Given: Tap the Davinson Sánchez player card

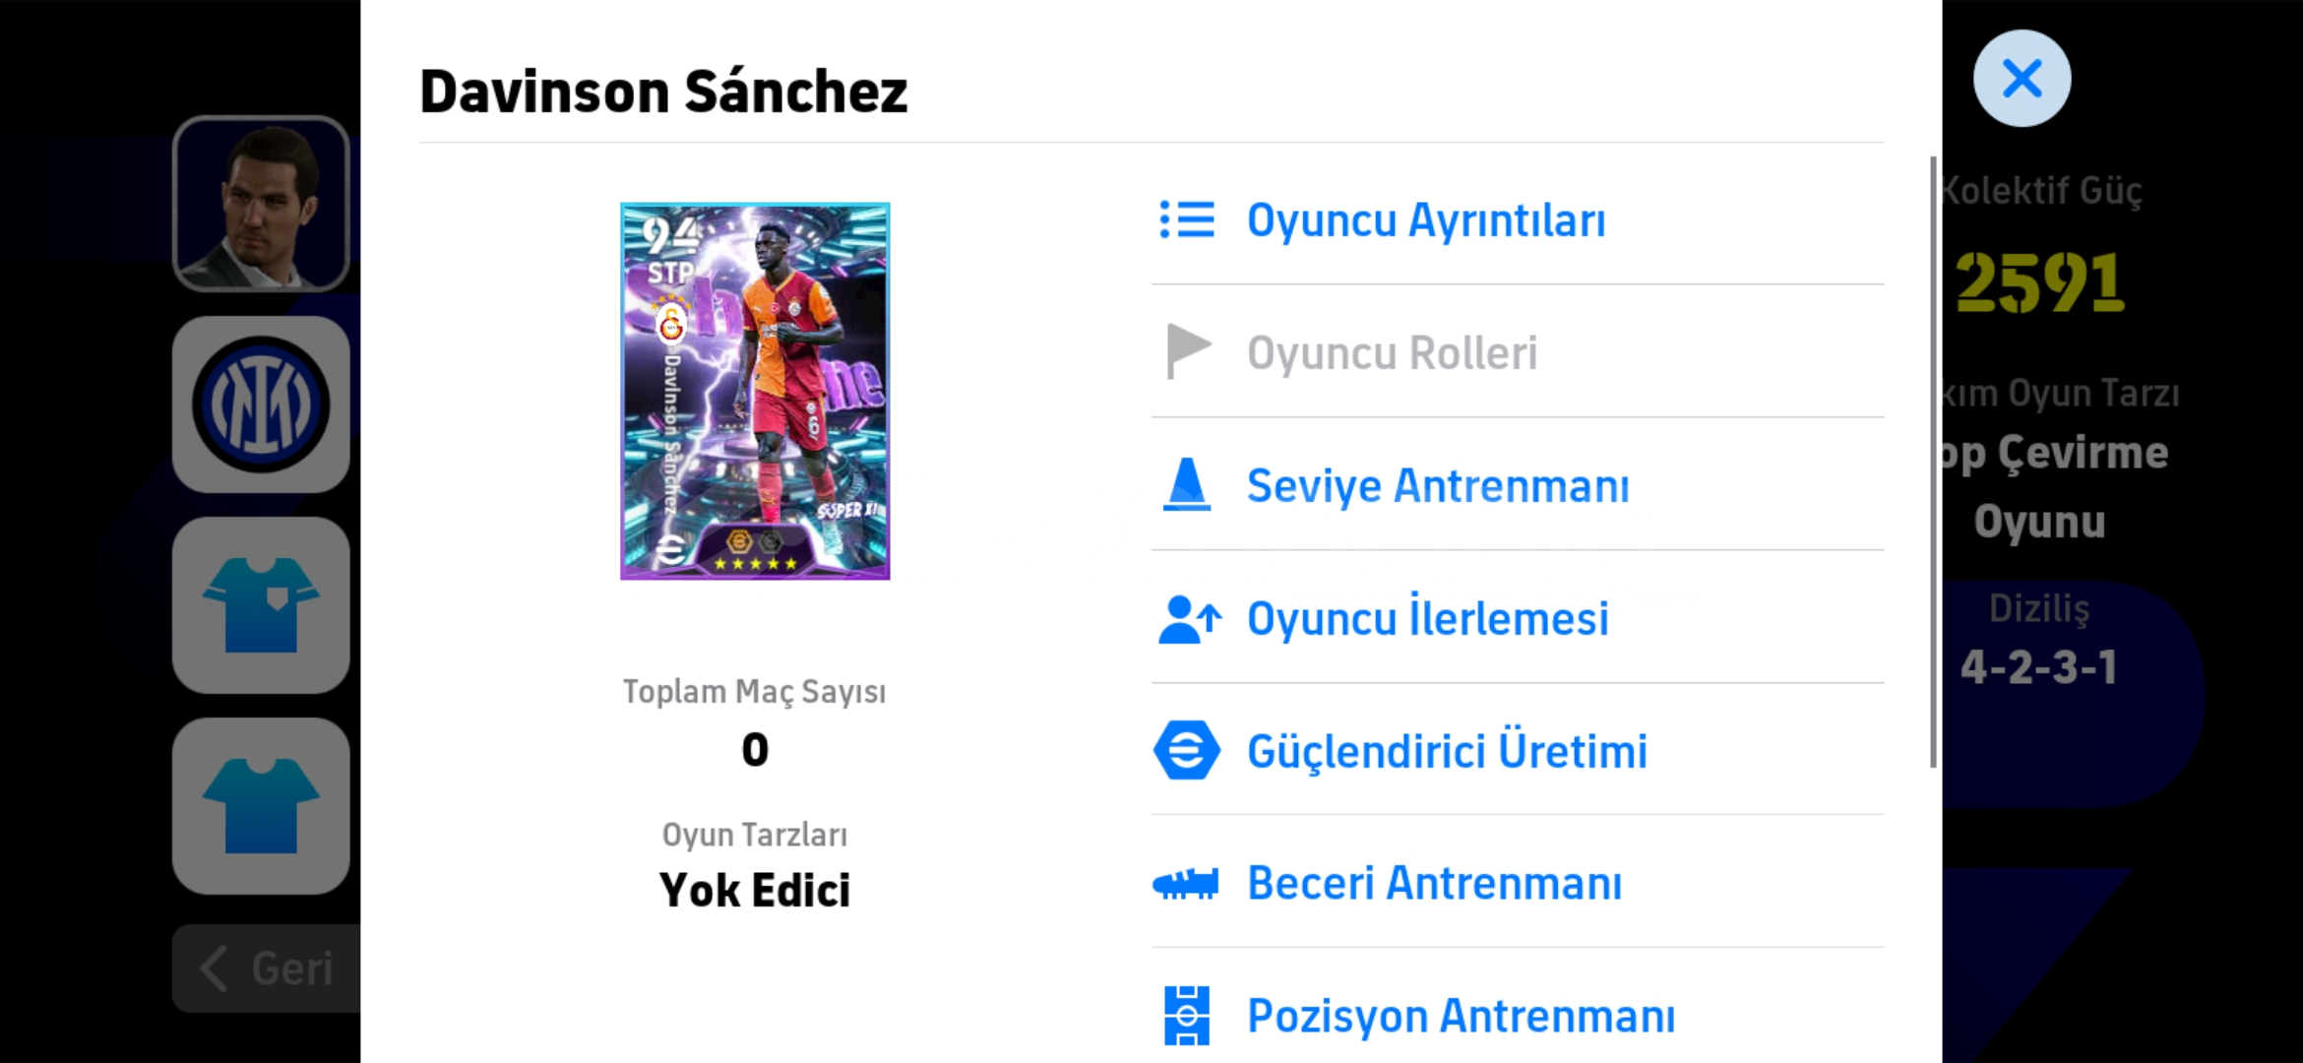Looking at the screenshot, I should 755,391.
